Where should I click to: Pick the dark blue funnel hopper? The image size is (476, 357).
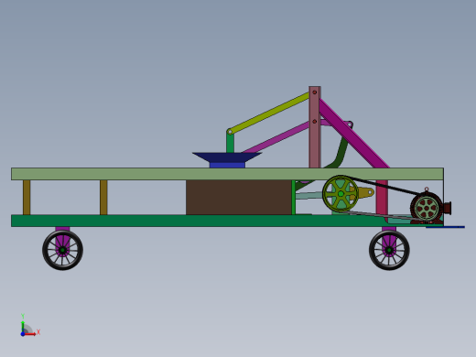tap(227, 157)
